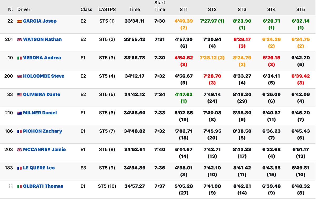Click rider number 201
This screenshot has width=316, height=199.
pos(9,39)
